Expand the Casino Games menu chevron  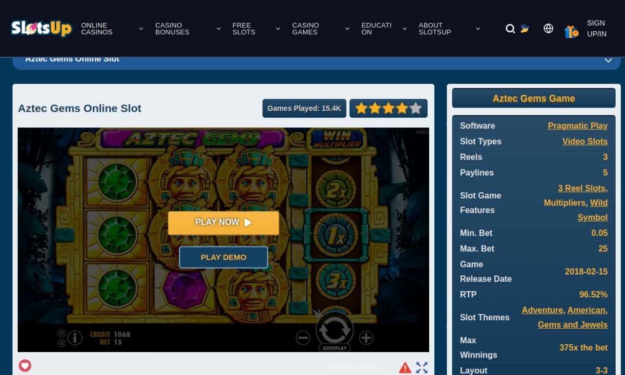[x=347, y=29]
